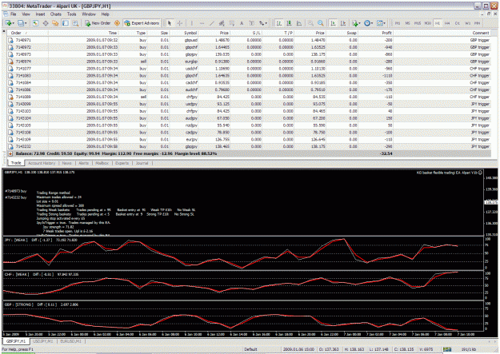Launch MetaEditor from yellow diamond icon
The height and width of the screenshot is (354, 500).
[117, 23]
